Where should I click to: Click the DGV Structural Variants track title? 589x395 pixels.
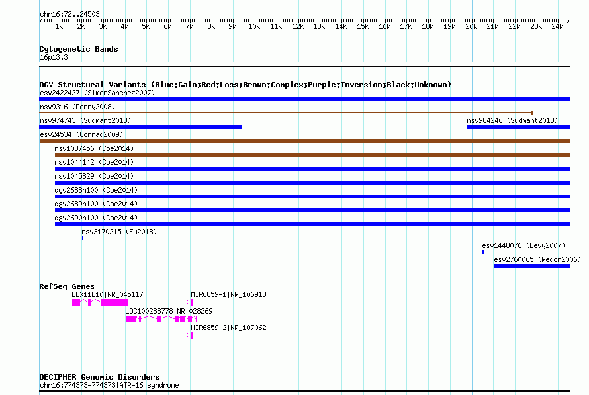click(x=246, y=85)
